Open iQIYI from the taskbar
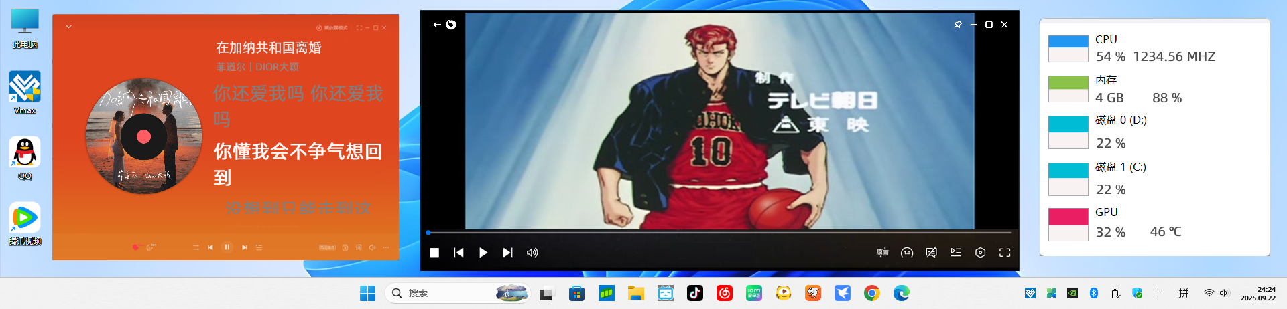1287x309 pixels. (x=753, y=293)
